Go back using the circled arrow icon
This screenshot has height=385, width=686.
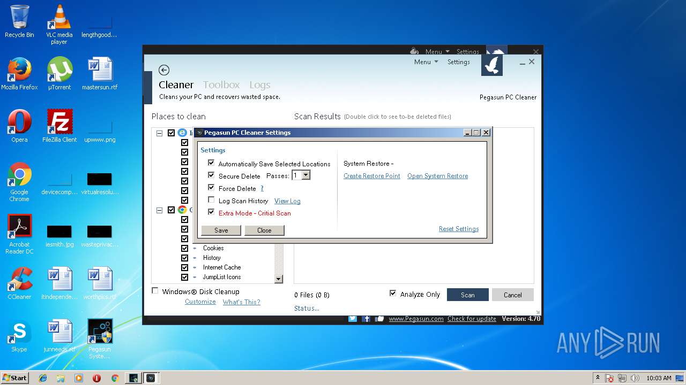(x=164, y=70)
